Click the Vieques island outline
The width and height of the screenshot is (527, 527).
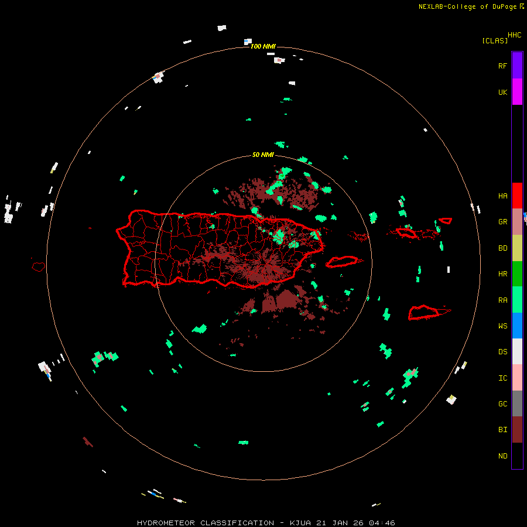pos(343,262)
